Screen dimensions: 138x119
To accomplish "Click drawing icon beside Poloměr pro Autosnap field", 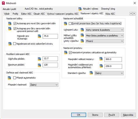I will point(39,36).
